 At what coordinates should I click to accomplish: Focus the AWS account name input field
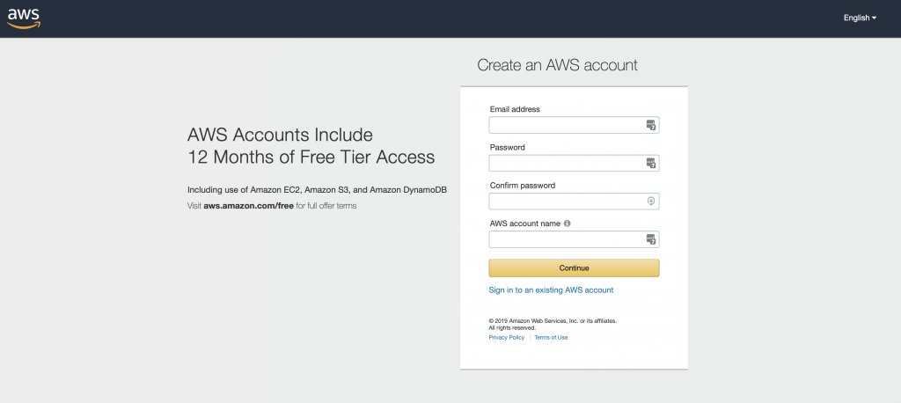click(574, 239)
